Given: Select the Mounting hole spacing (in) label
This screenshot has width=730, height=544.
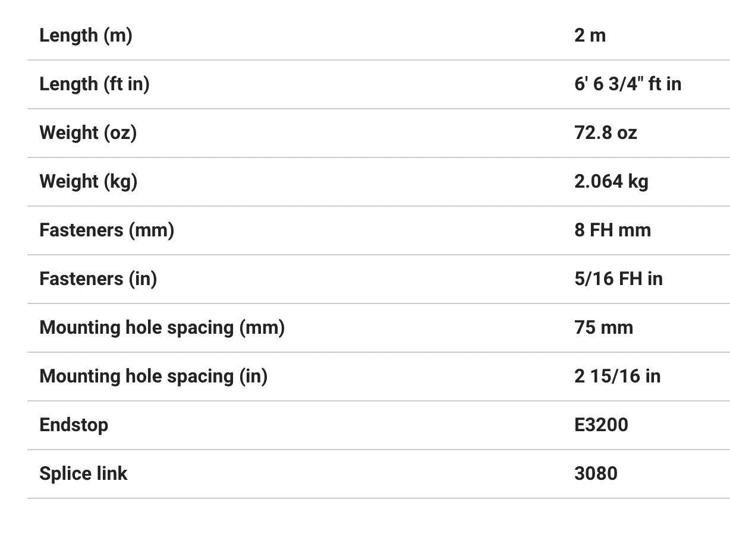Looking at the screenshot, I should click(153, 377).
